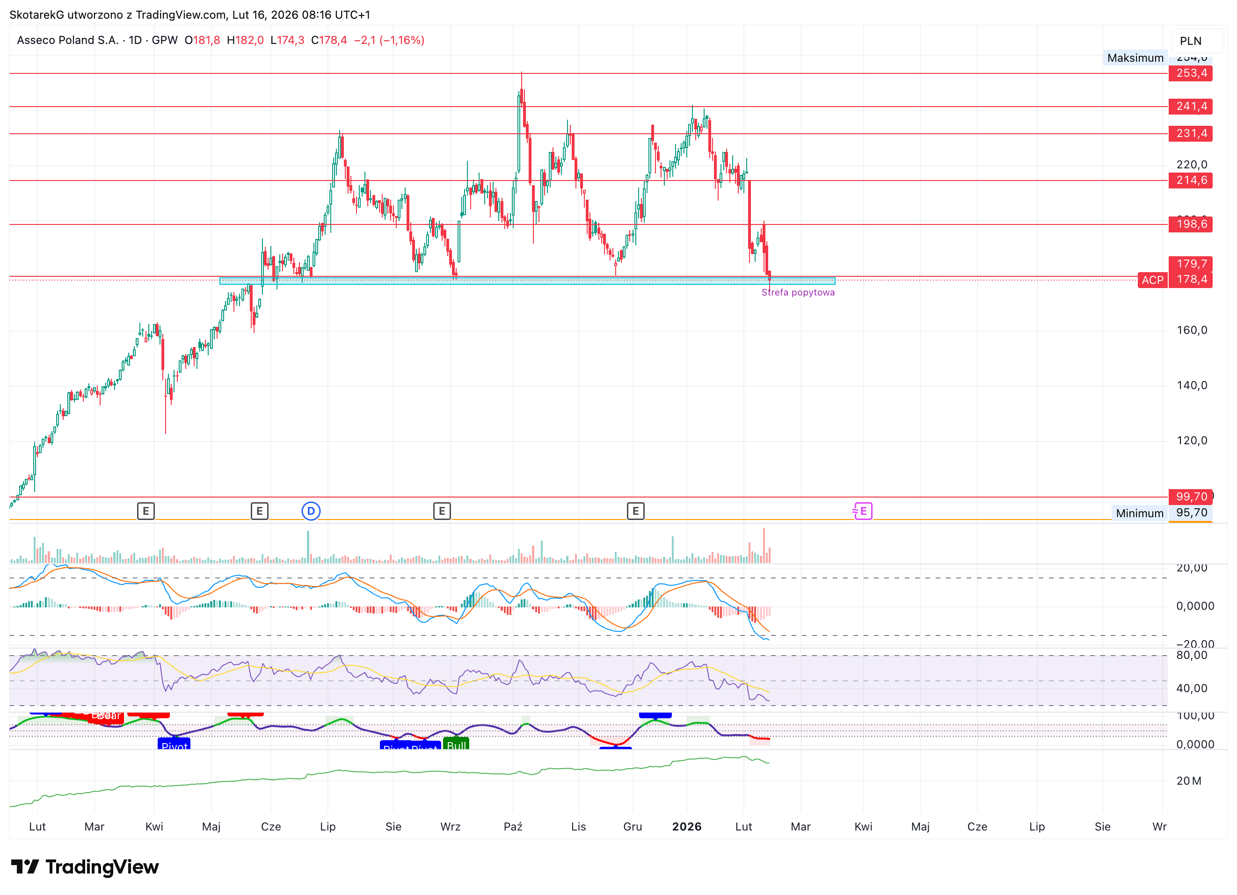1237x895 pixels.
Task: Click the 160,0 price axis label
Action: [1192, 330]
